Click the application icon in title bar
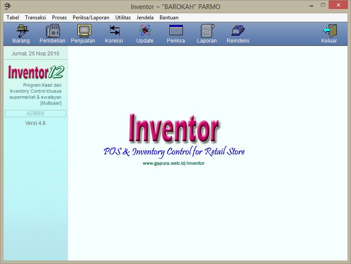The height and width of the screenshot is (264, 351). coord(7,6)
